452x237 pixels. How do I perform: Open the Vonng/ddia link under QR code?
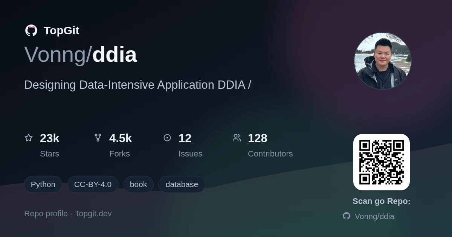click(374, 216)
